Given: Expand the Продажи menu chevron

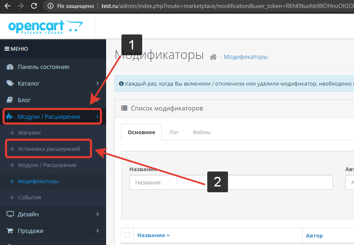Looking at the screenshot, I should pos(97,231).
